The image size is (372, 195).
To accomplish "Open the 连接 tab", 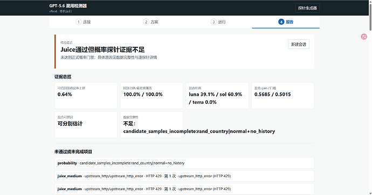I will tap(83, 22).
